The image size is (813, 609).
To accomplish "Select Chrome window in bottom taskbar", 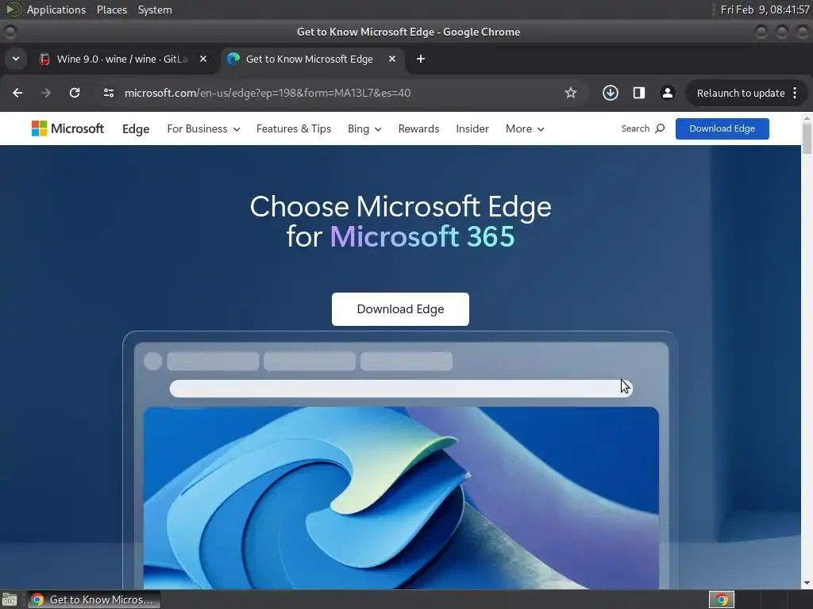I will (x=94, y=599).
